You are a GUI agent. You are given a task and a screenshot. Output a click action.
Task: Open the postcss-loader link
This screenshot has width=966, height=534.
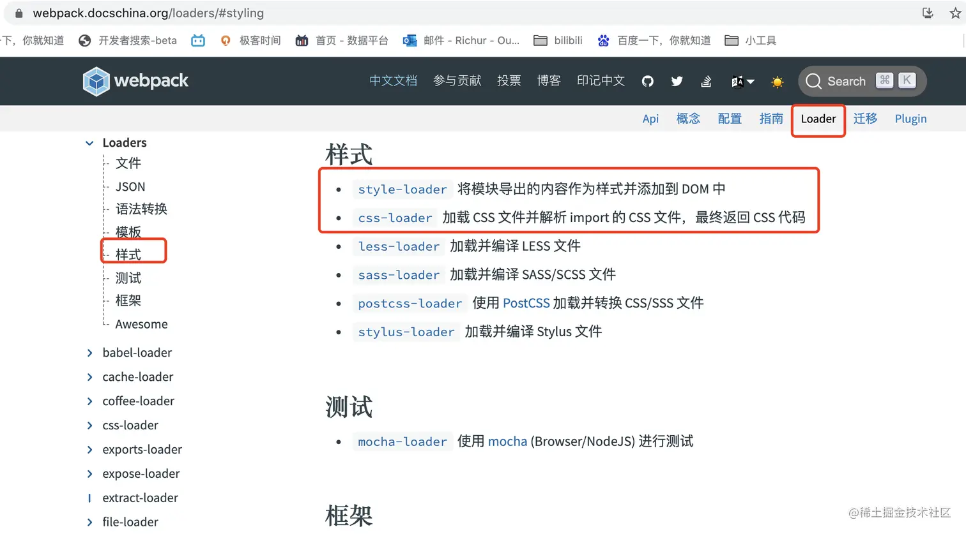click(x=410, y=304)
